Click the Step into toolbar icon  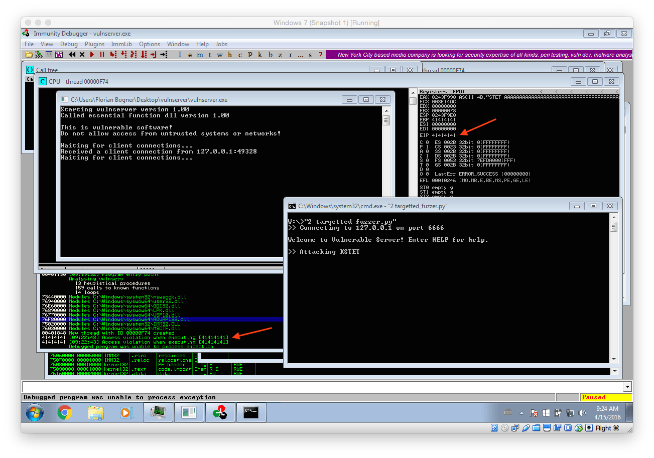(113, 54)
